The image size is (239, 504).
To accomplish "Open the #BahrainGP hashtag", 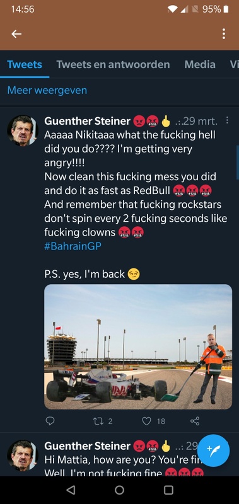I will 73,246.
